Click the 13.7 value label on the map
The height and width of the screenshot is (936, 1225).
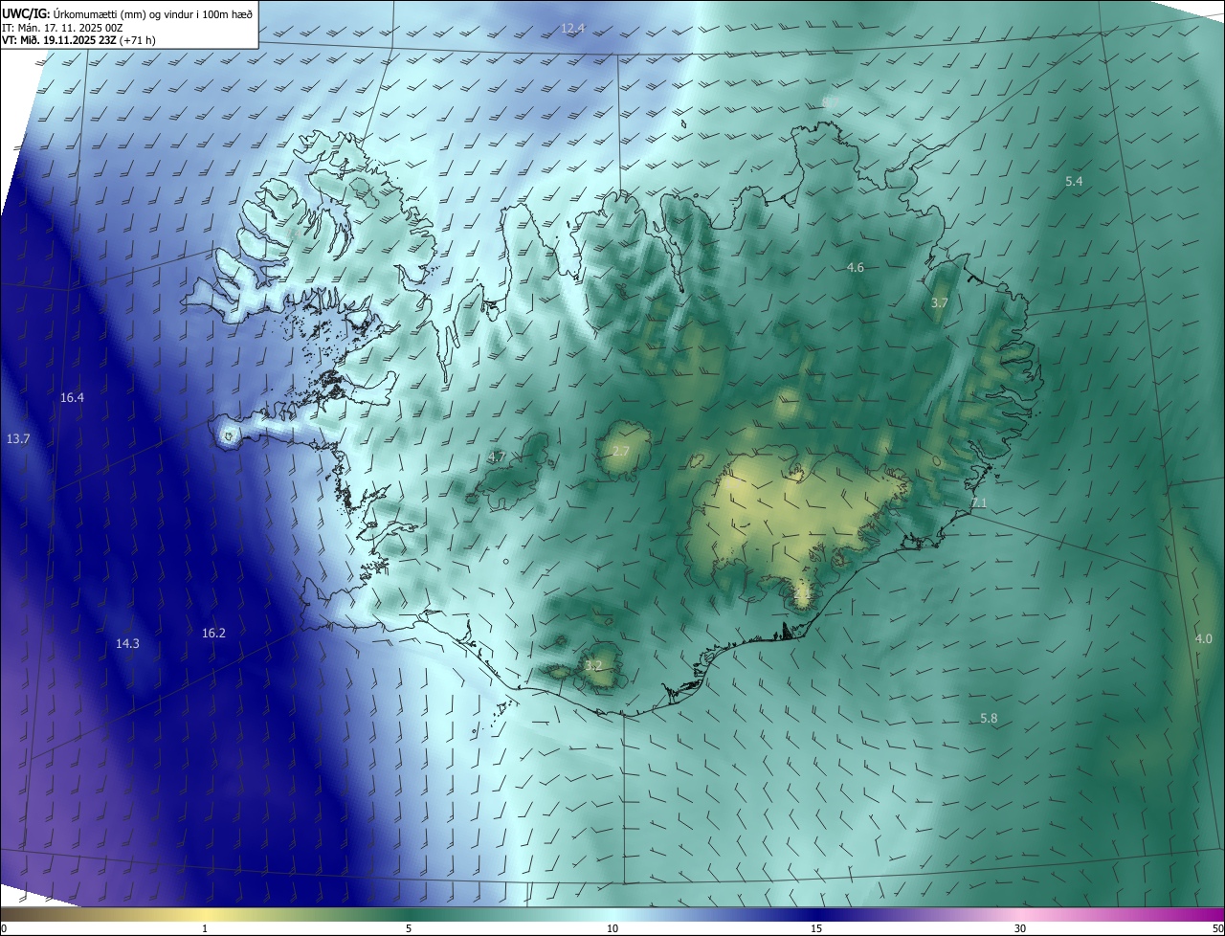tap(18, 438)
